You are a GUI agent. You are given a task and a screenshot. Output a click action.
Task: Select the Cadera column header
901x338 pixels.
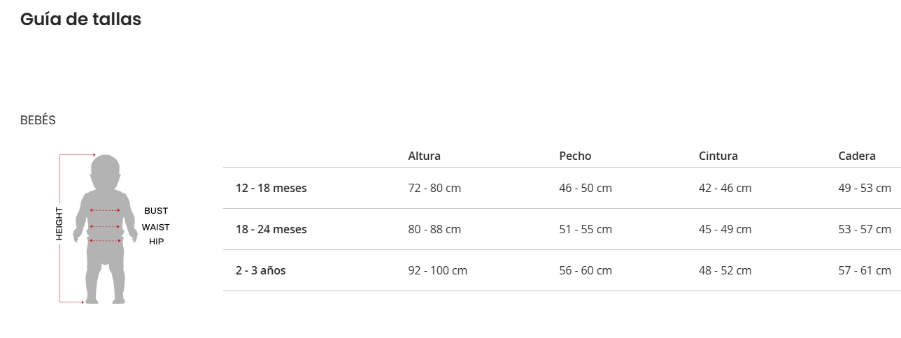pos(857,156)
